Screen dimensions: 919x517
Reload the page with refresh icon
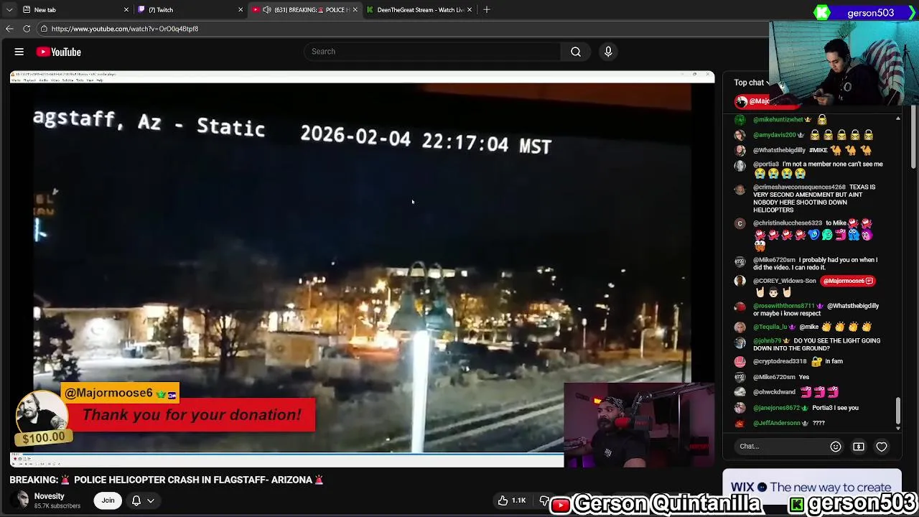(x=27, y=29)
